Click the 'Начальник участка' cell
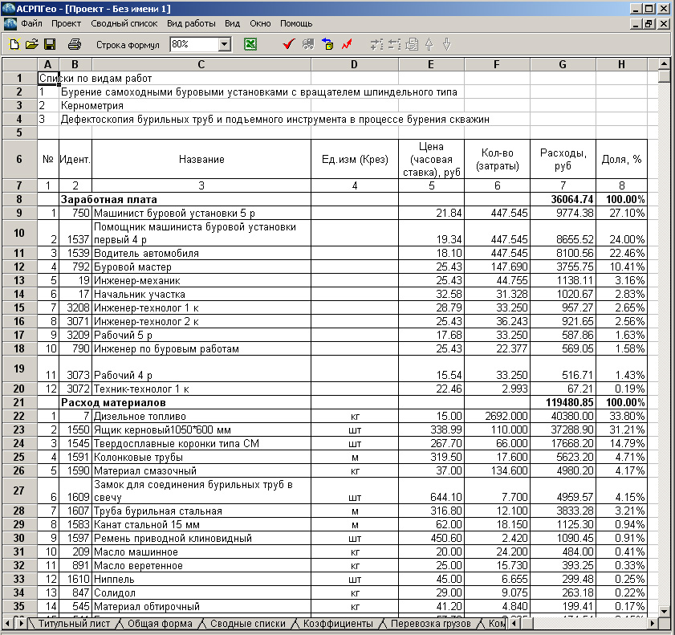 pos(201,294)
